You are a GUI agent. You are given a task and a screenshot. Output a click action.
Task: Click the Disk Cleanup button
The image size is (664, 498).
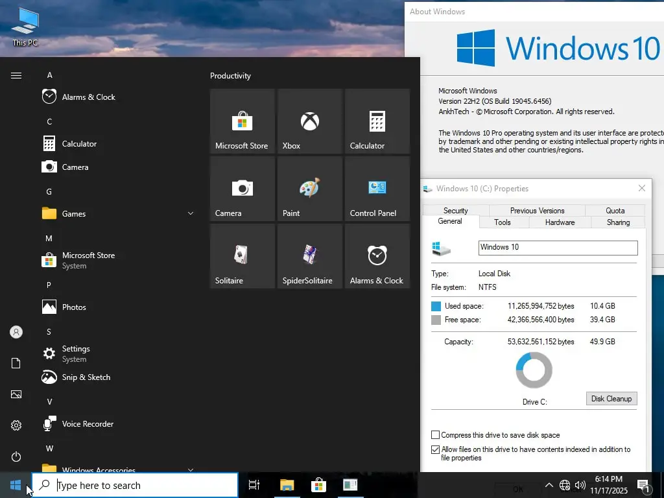click(611, 398)
